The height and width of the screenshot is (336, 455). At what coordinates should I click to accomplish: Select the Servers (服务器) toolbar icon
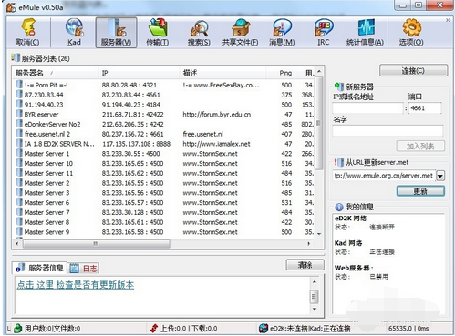(117, 28)
